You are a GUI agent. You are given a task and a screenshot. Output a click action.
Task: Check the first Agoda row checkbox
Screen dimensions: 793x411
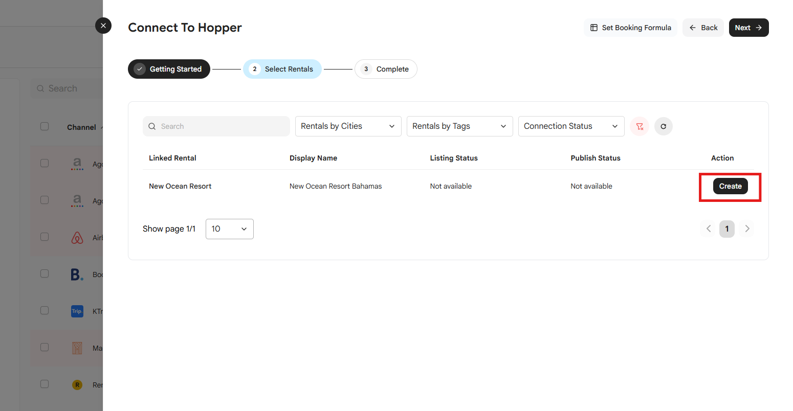(x=45, y=163)
